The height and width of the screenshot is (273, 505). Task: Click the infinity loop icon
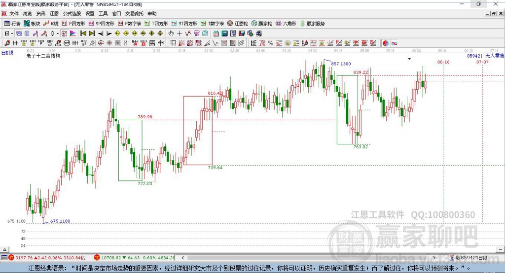394,43
